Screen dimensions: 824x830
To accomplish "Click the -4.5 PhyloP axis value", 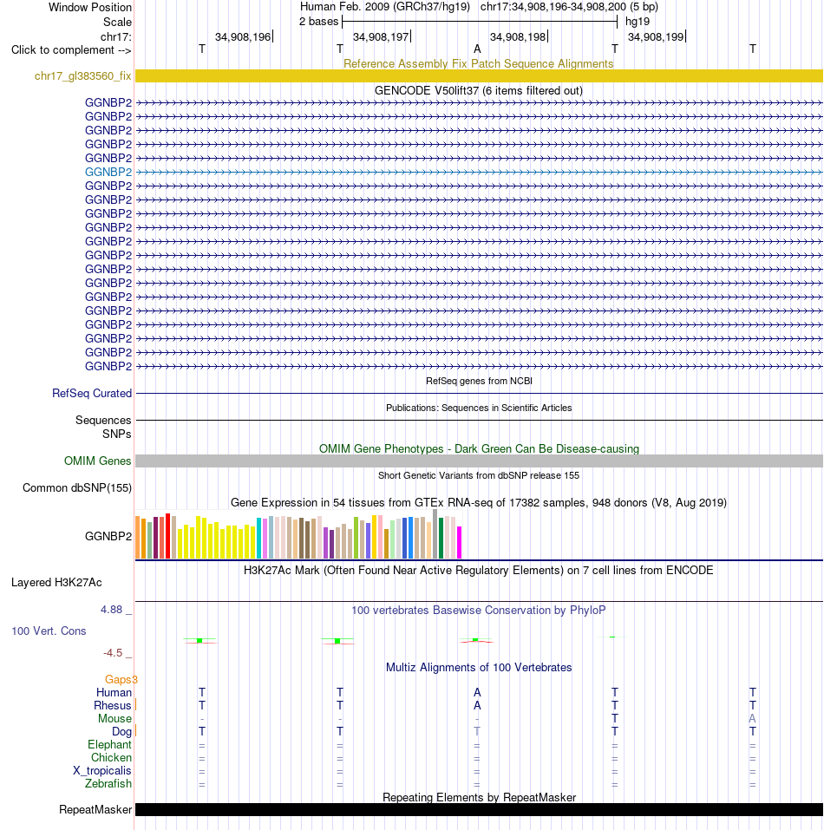I will pos(113,653).
